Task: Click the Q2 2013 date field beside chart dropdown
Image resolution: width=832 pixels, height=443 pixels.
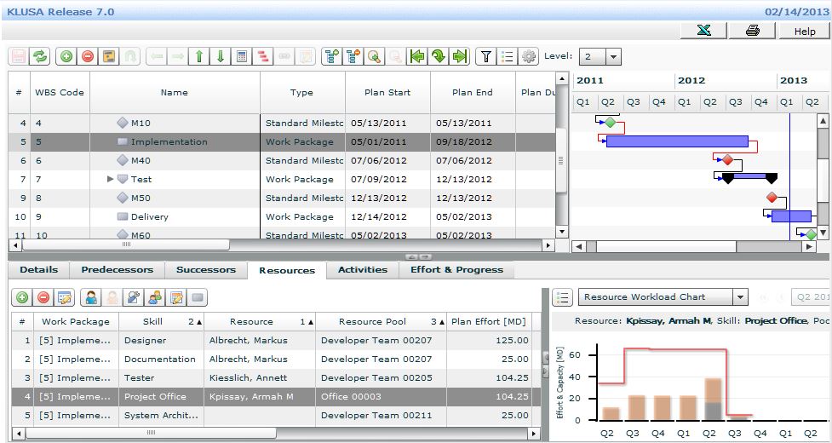Action: coord(810,297)
